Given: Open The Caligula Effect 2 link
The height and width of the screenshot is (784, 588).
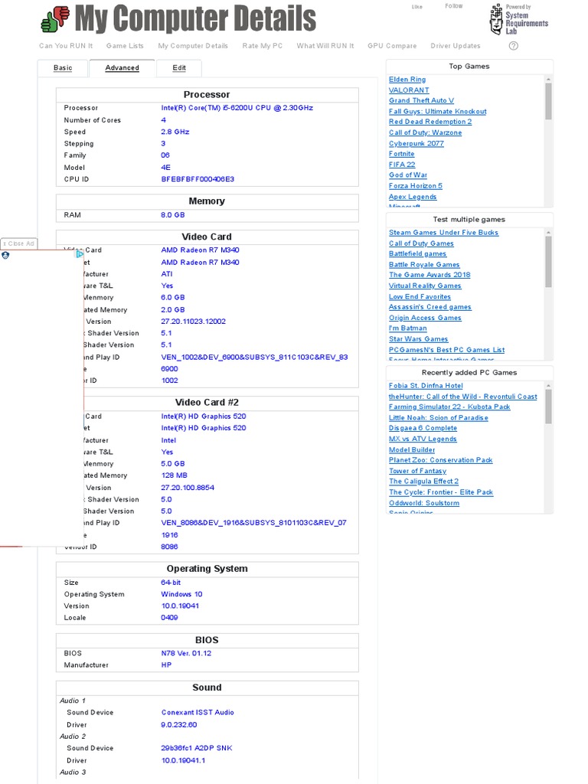Looking at the screenshot, I should coord(424,481).
